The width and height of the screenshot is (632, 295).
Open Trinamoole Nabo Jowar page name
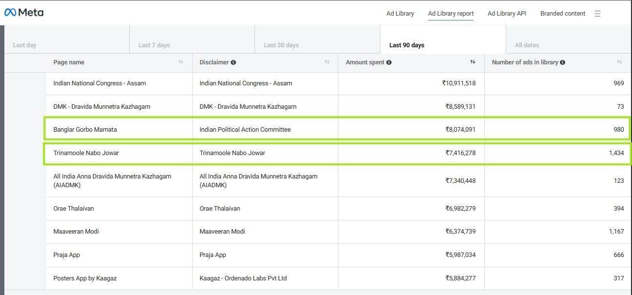pyautogui.click(x=86, y=153)
